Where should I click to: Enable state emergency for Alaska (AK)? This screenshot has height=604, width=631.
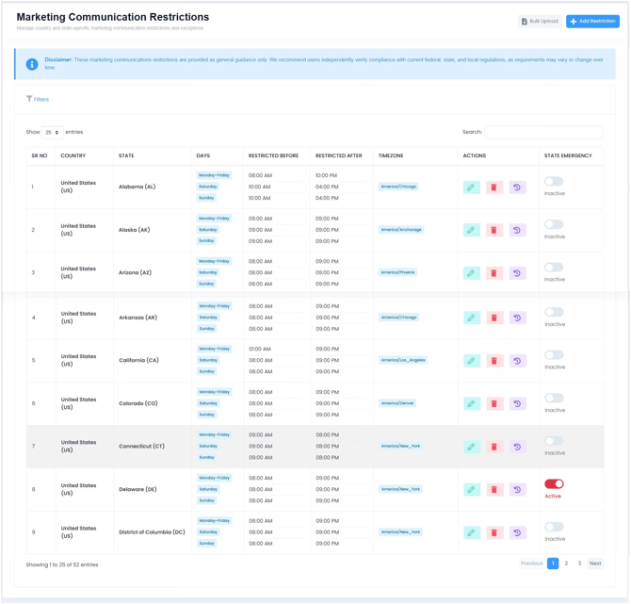(x=554, y=224)
